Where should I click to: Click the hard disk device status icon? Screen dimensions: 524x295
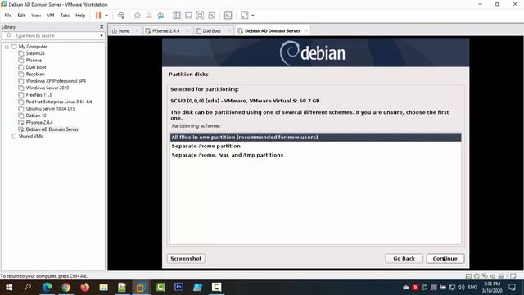tap(468, 276)
